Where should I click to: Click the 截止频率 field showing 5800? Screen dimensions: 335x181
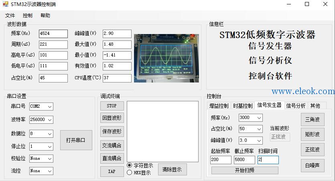pyautogui.click(x=244, y=160)
